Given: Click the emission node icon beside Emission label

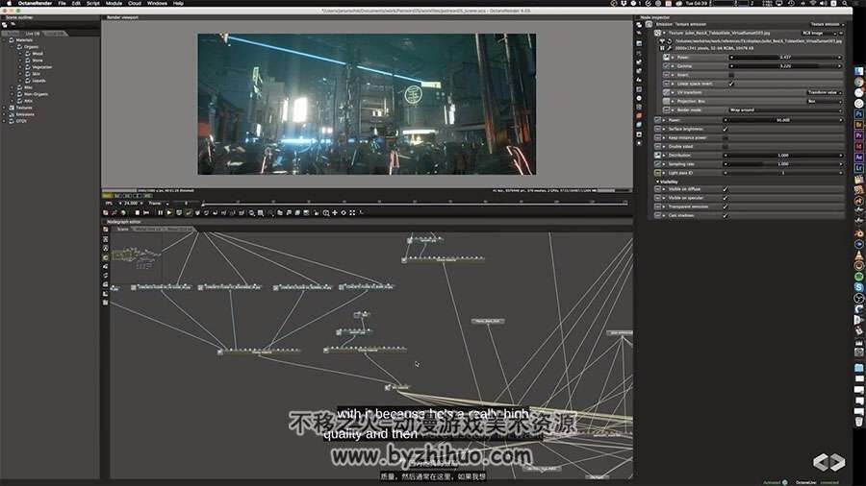Looking at the screenshot, I should click(649, 24).
